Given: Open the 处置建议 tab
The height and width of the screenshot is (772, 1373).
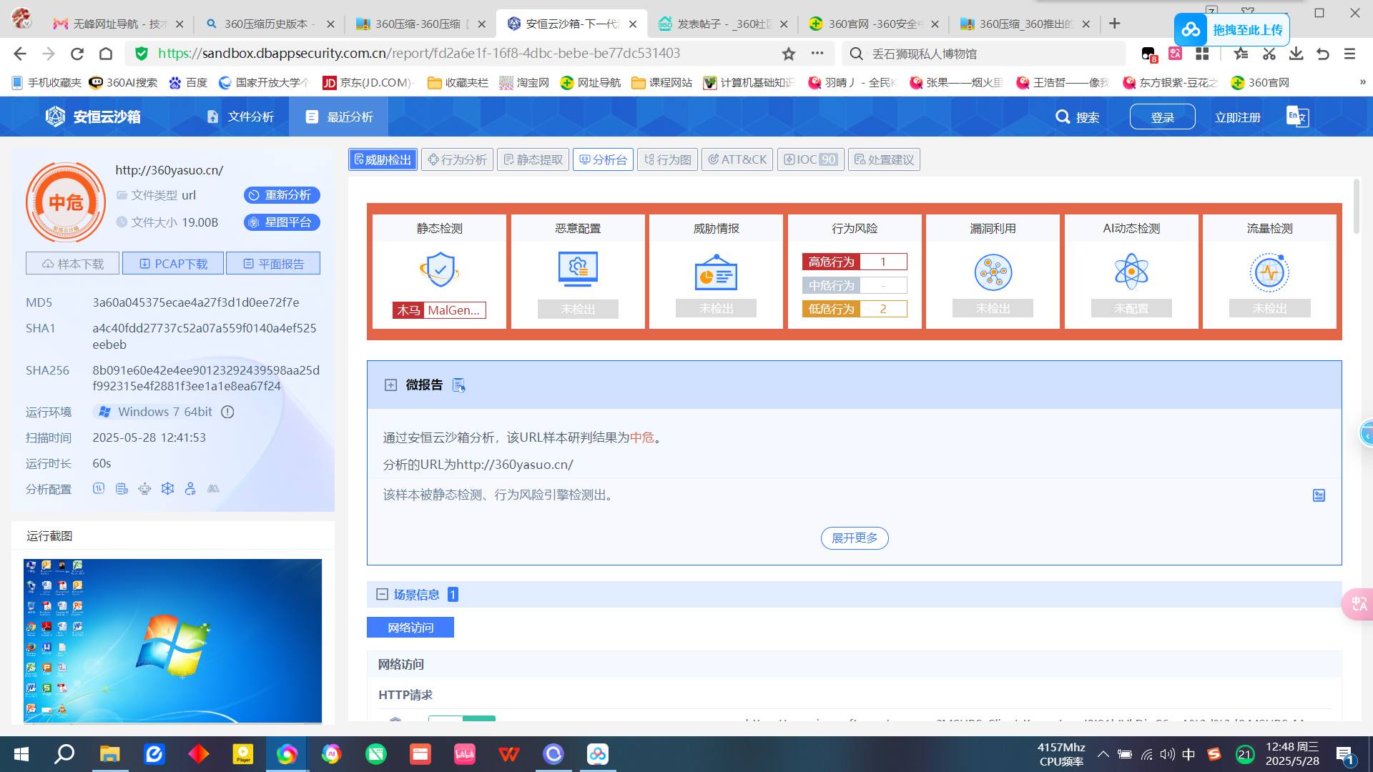Looking at the screenshot, I should click(884, 159).
